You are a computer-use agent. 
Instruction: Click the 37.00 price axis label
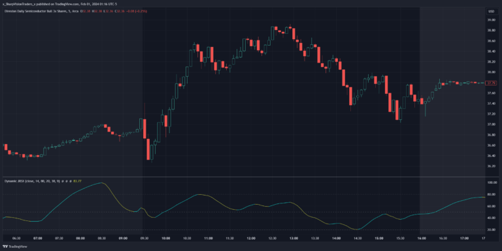point(491,125)
